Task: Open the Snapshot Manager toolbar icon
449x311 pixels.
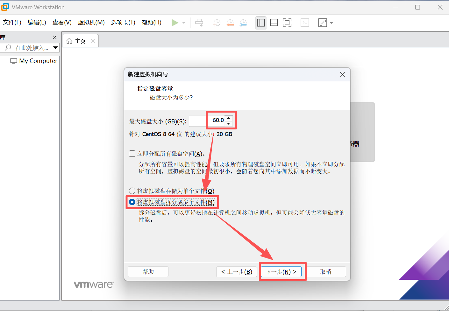Action: point(243,23)
